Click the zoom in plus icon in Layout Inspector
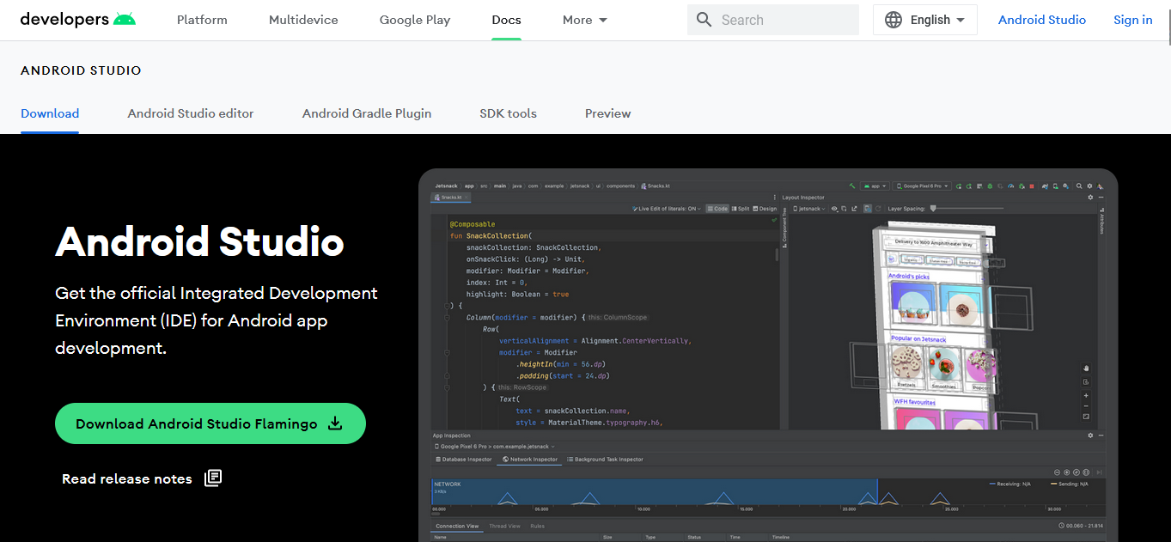This screenshot has width=1171, height=542. click(1086, 396)
